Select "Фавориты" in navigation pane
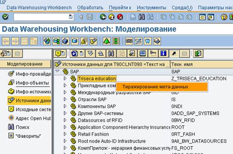Viewport: 233px width, 154px height. [x=25, y=136]
